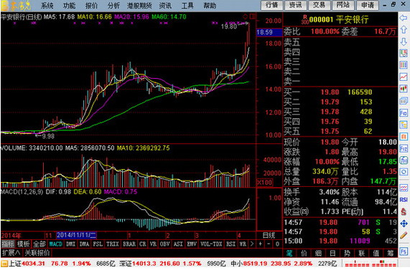410x270 pixels.
Task: Open the 工具 menu
Action: pyautogui.click(x=187, y=5)
